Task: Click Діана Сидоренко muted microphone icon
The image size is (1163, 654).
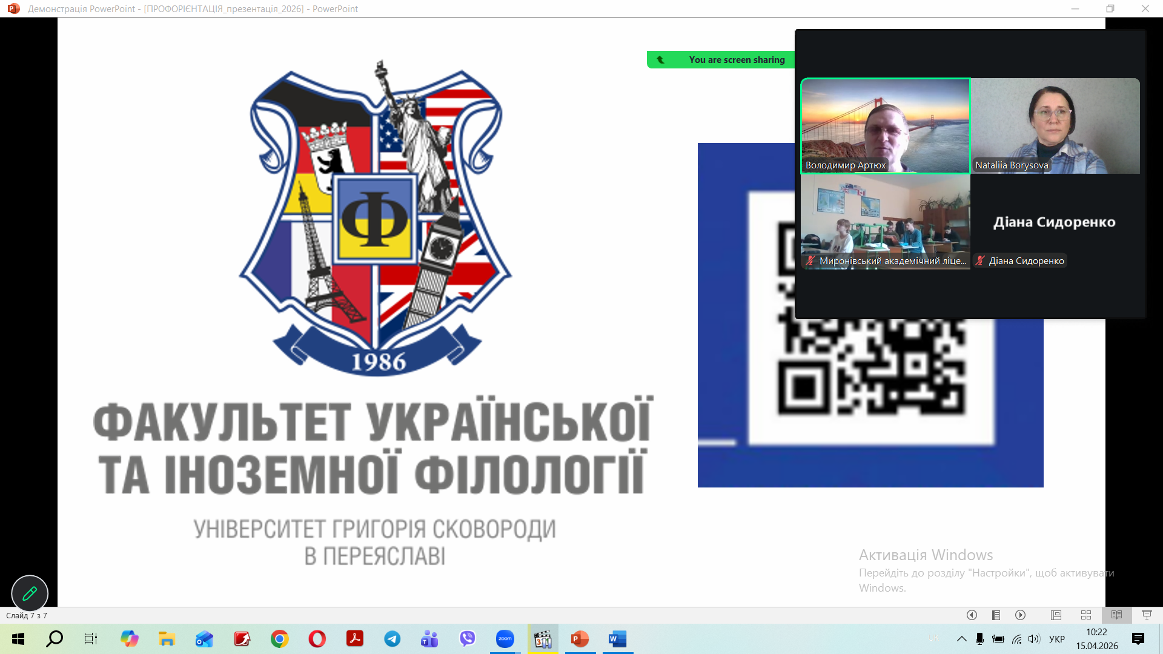Action: point(980,261)
